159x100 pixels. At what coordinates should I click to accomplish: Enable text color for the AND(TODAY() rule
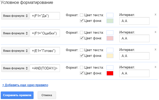(81, 68)
